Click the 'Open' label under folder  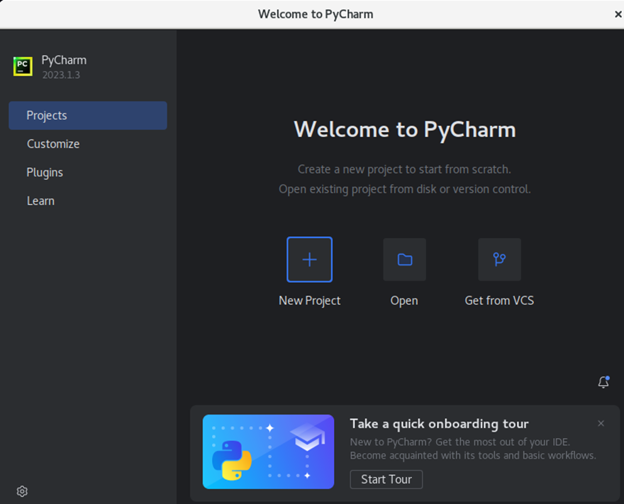[x=404, y=301]
